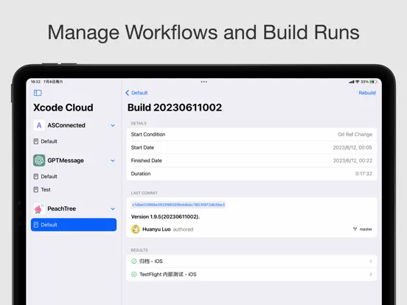Viewport: 407px width, 305px height.
Task: Click finished date value 2023/6/12, 00:22
Action: pyautogui.click(x=352, y=161)
